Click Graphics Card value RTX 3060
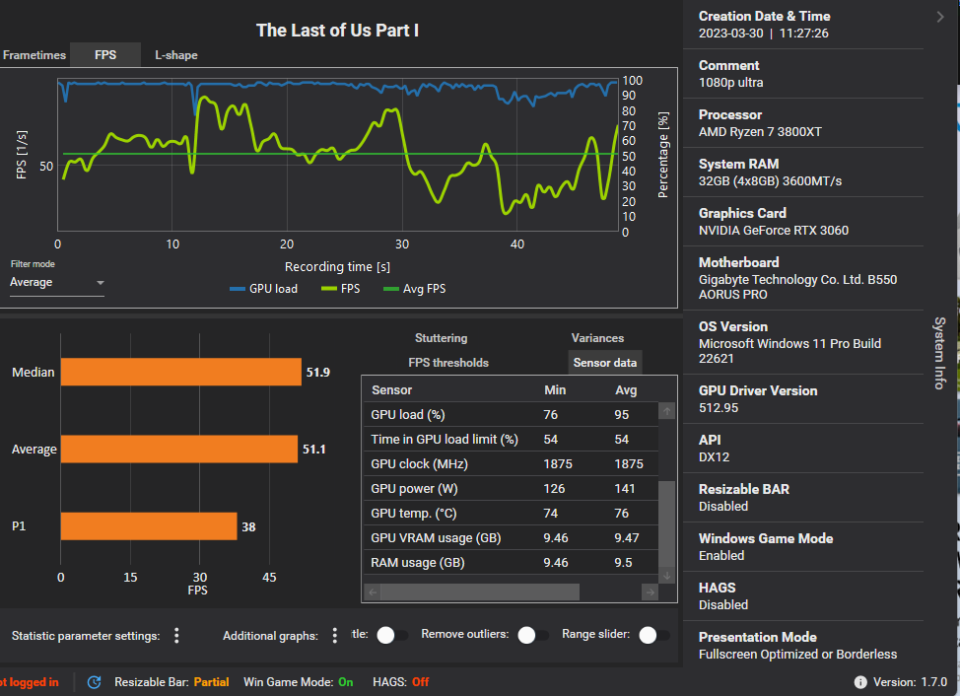This screenshot has width=960, height=696. 774,230
